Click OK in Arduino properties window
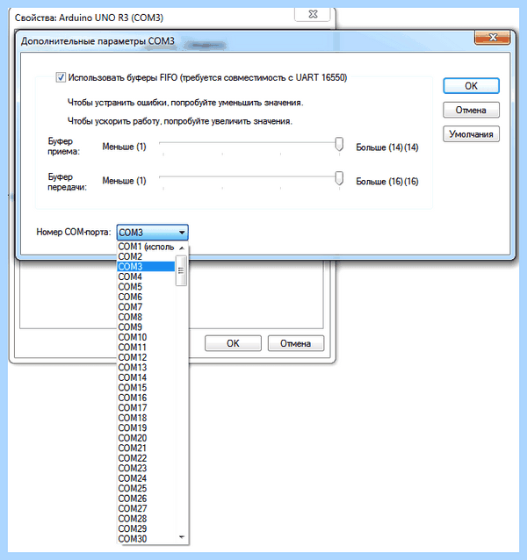 [x=233, y=343]
